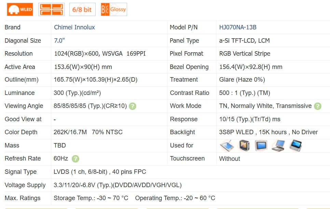330x209 pixels.
Task: Click luminance value 300 (Typ.)(cd/m²)
Action: (77, 93)
